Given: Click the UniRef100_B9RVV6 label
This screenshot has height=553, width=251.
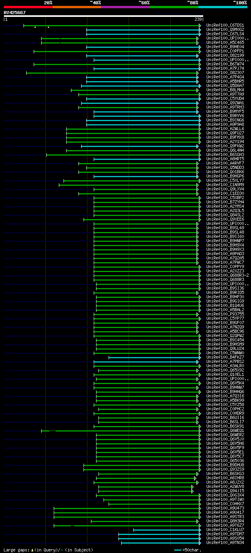Looking at the screenshot, I should click(225, 116).
